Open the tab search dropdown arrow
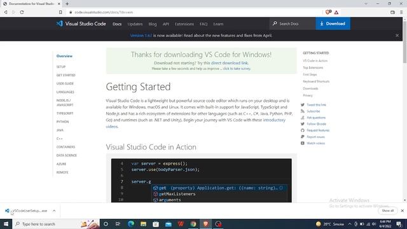407x229 pixels. pos(366,4)
